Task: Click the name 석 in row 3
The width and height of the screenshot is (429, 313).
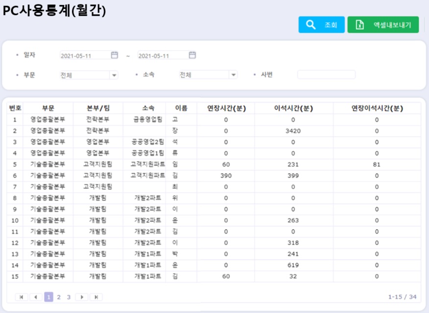Action: [x=175, y=142]
